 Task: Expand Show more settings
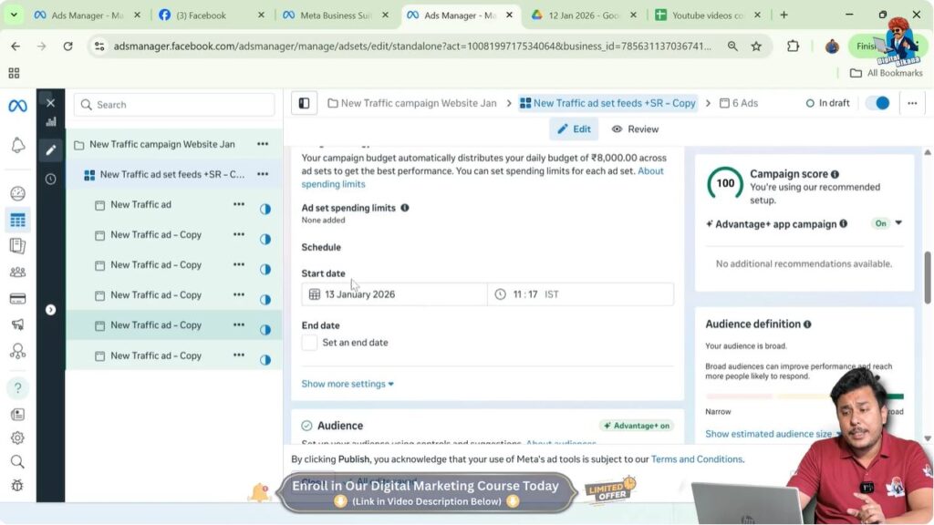pos(348,384)
